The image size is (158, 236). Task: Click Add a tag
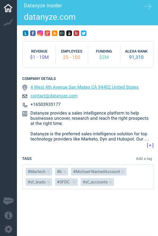[144, 158]
